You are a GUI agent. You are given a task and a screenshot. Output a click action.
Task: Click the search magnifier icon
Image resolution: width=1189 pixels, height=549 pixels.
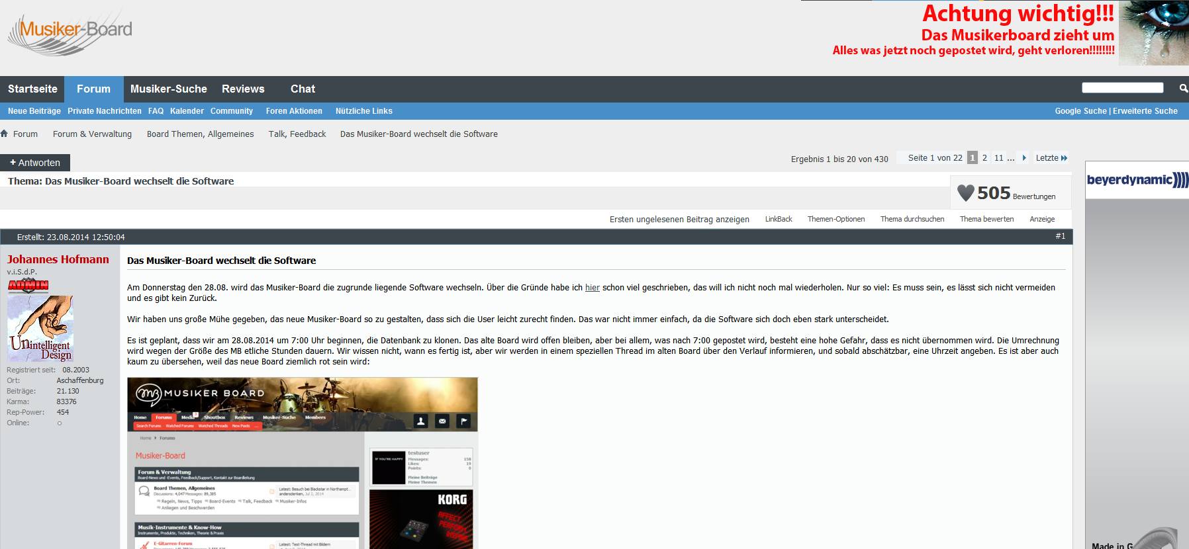[x=1183, y=88]
